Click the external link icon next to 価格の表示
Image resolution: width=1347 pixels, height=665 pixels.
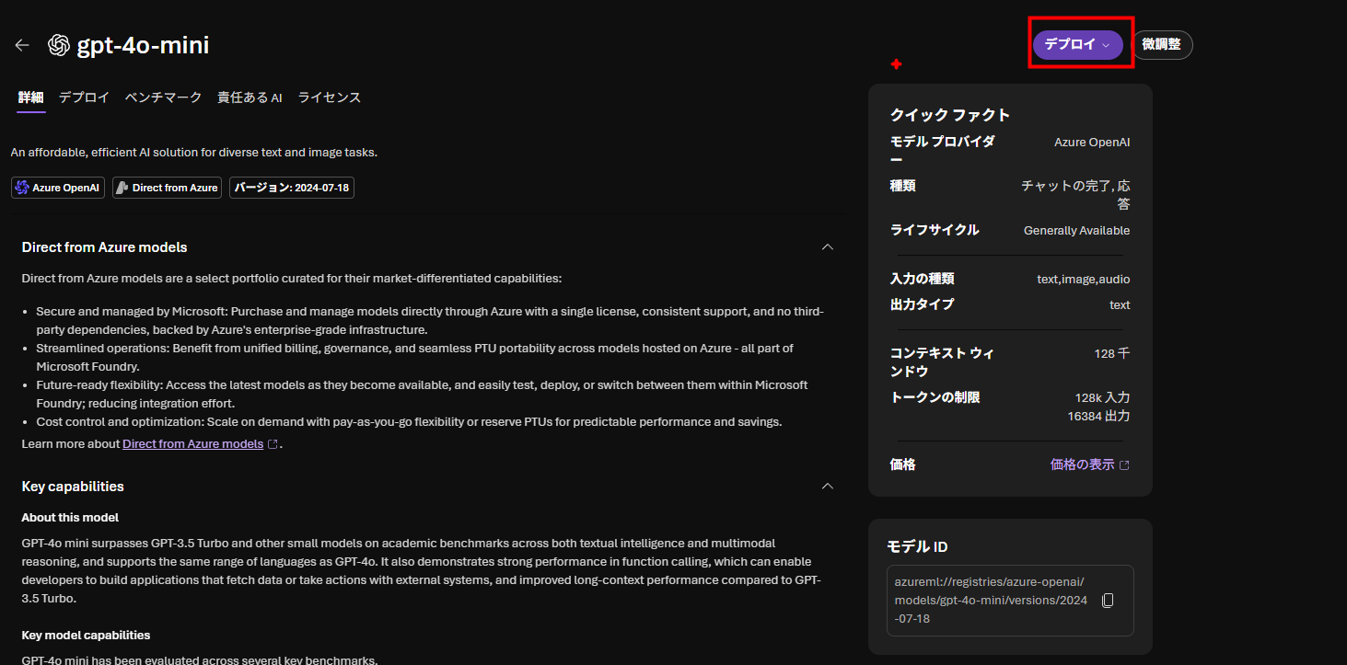click(1124, 465)
